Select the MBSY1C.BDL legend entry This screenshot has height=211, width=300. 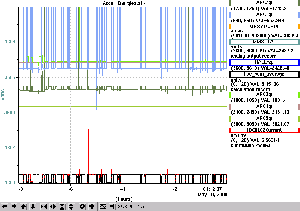pyautogui.click(x=264, y=27)
